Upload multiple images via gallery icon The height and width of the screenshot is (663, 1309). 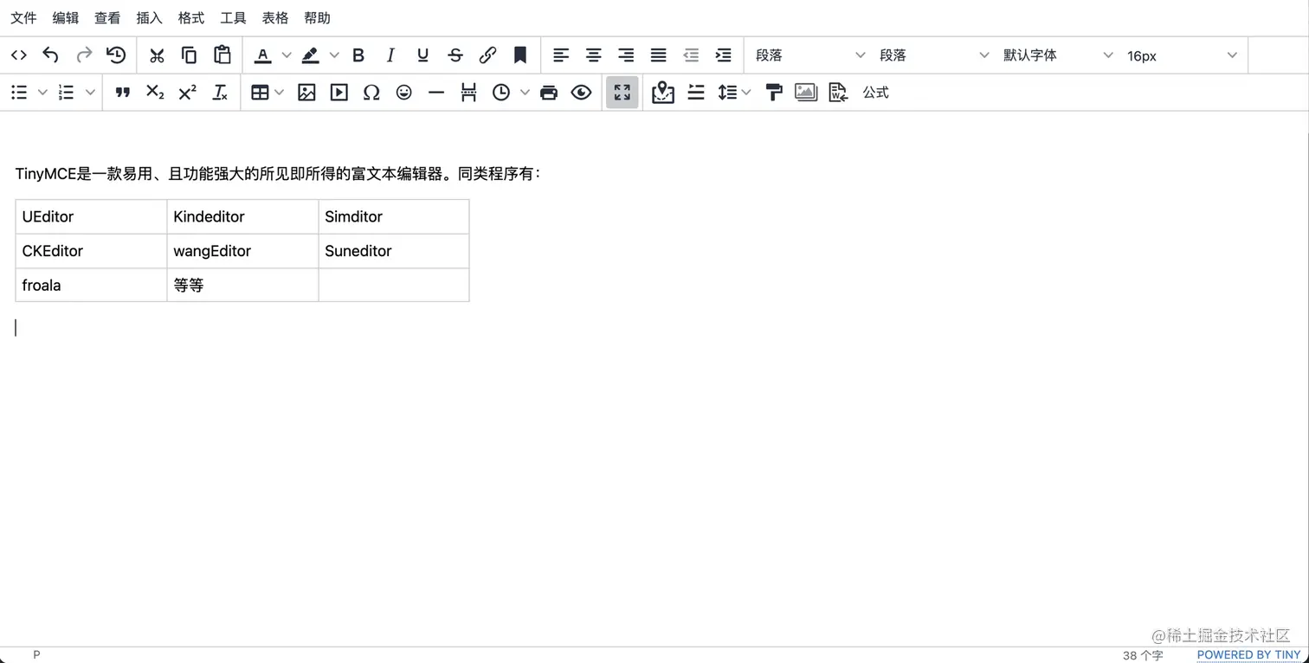(806, 93)
